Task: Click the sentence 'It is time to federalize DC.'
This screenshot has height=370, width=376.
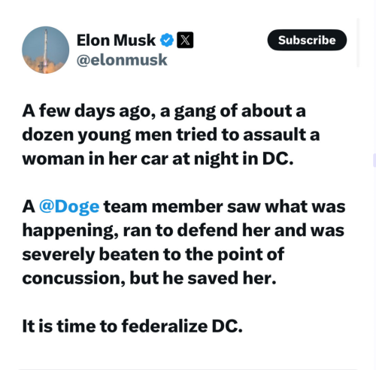Action: (x=132, y=326)
